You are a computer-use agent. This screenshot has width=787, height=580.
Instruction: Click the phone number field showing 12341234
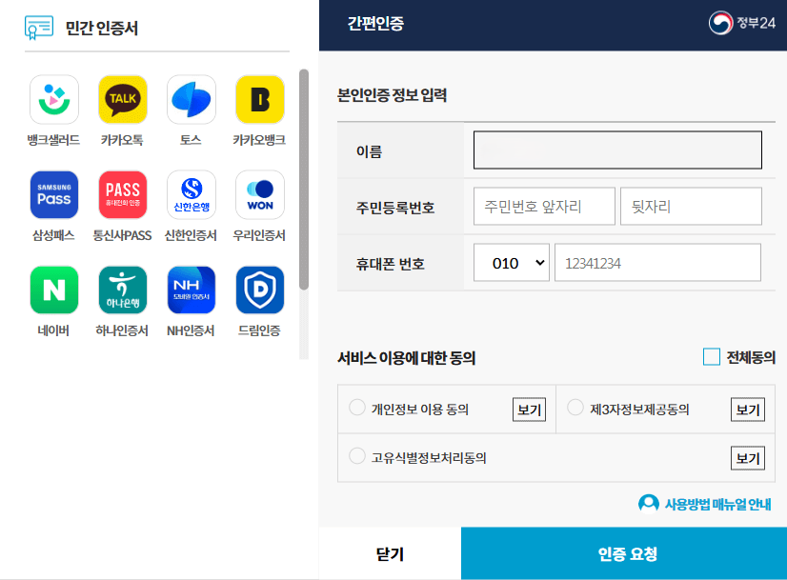pyautogui.click(x=657, y=263)
